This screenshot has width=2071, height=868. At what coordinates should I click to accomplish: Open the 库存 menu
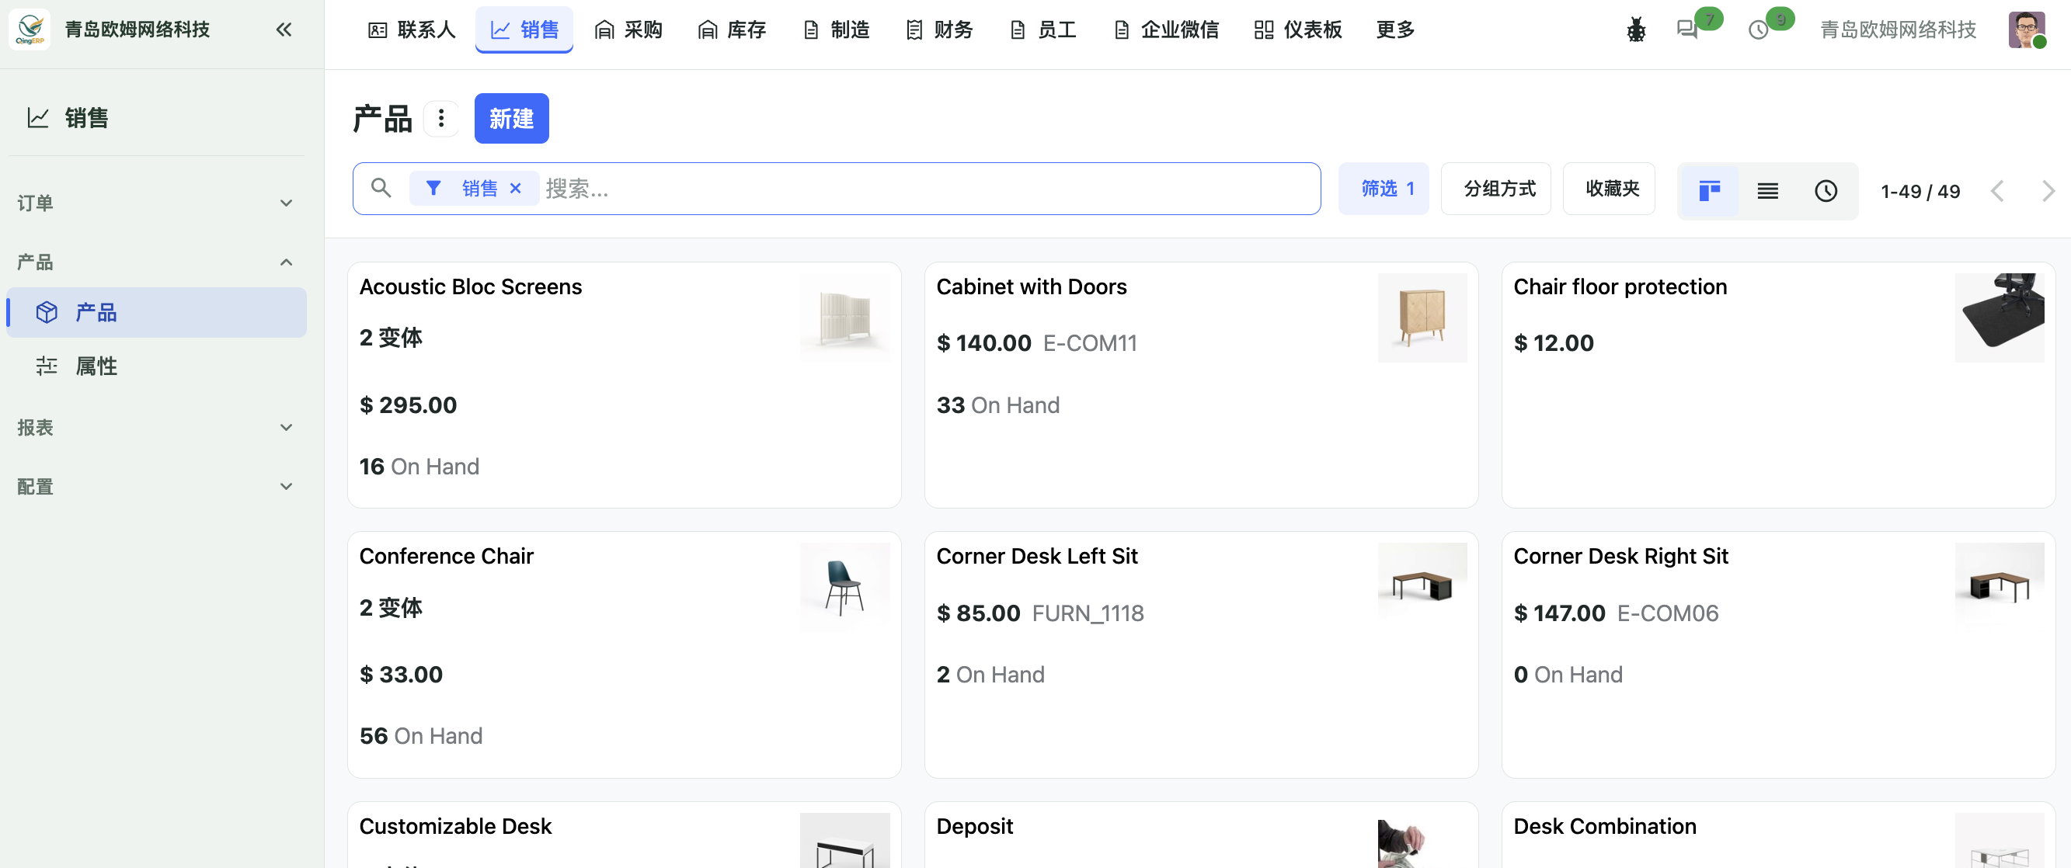tap(732, 30)
